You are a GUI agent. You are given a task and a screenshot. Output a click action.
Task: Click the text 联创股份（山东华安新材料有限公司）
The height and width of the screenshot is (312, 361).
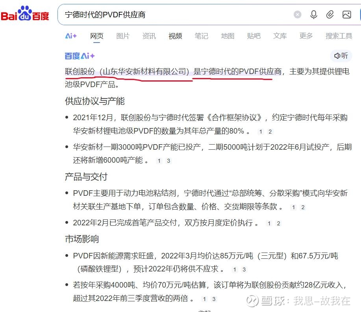[127, 71]
